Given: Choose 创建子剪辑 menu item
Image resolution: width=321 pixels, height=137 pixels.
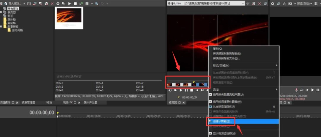Looking at the screenshot, I should (x=244, y=122).
